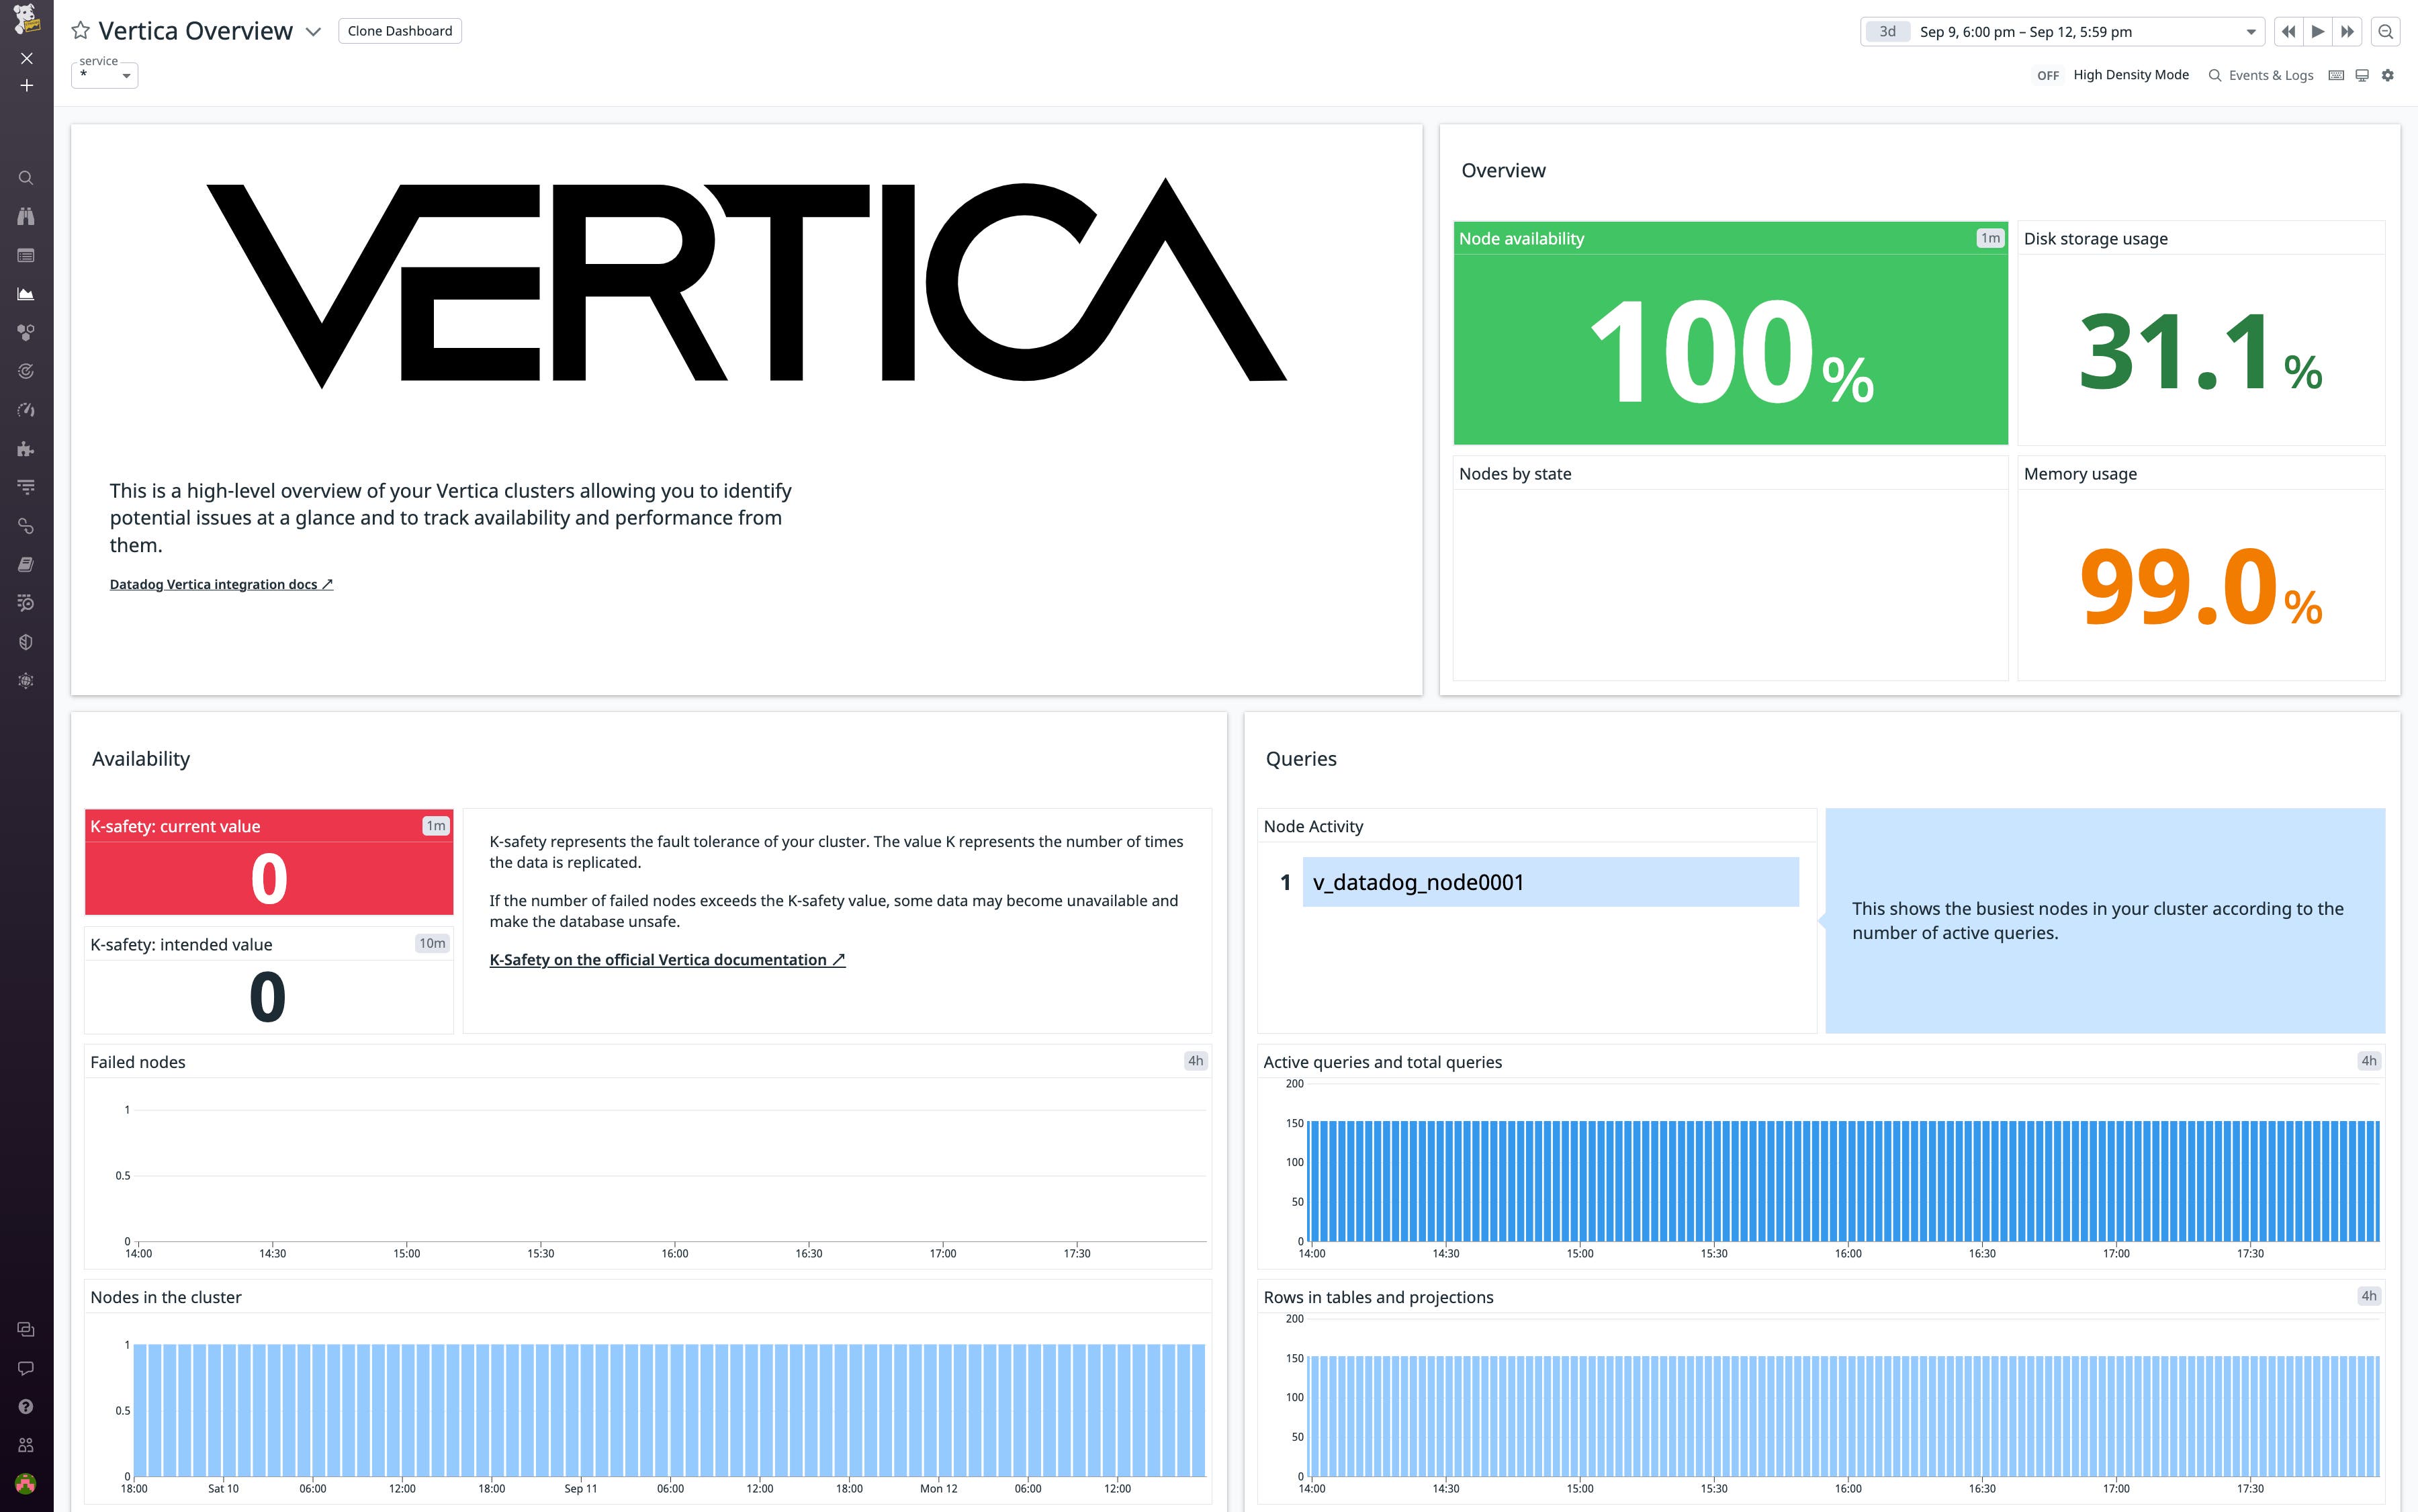Click the Clone Dashboard button
Viewport: 2418px width, 1512px height.
(399, 30)
